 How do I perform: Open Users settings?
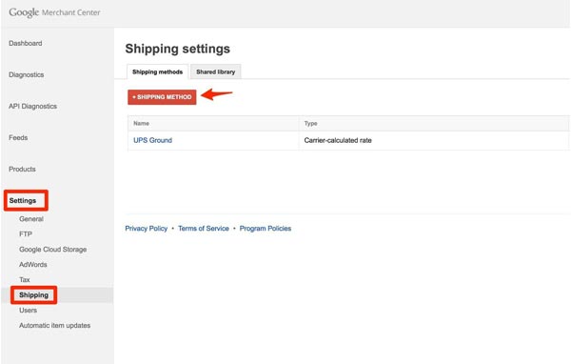tap(28, 310)
